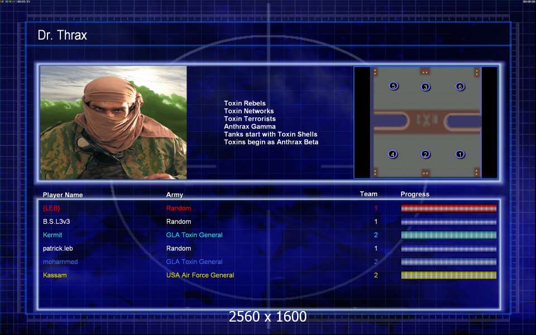Click the Army column header
This screenshot has width=536, height=335.
(x=175, y=195)
